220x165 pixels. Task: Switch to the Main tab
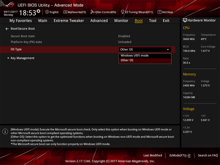(x=43, y=21)
